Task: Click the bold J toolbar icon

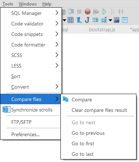Action: click(x=87, y=20)
